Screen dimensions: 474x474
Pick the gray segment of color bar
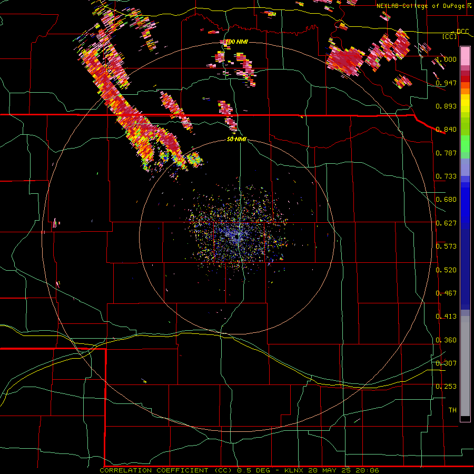click(465, 366)
